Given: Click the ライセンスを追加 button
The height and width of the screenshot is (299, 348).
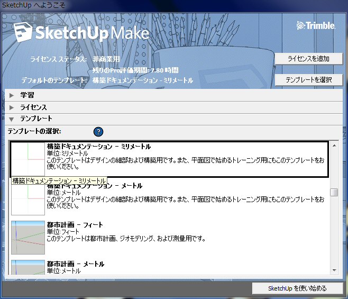Looking at the screenshot, I should click(309, 59).
